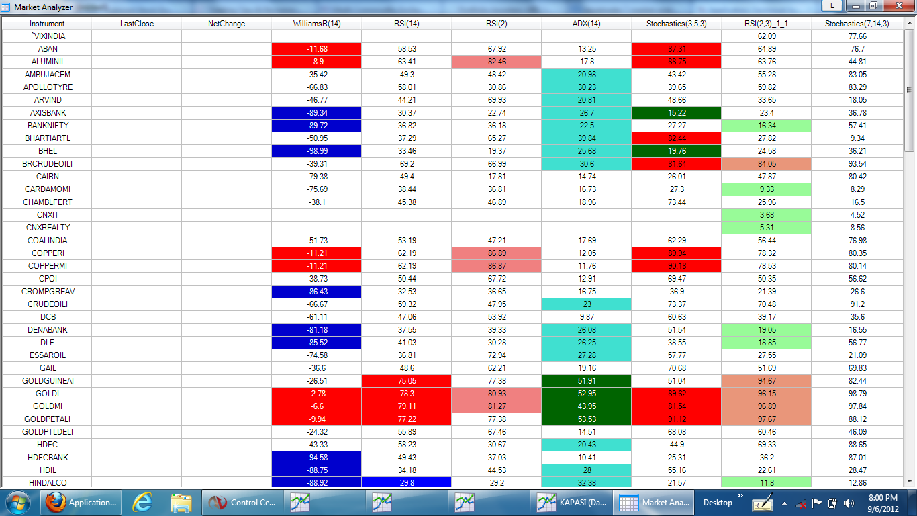Click AXISBANK's blue WilliamsR cell -89.34
The height and width of the screenshot is (516, 917).
tap(317, 113)
